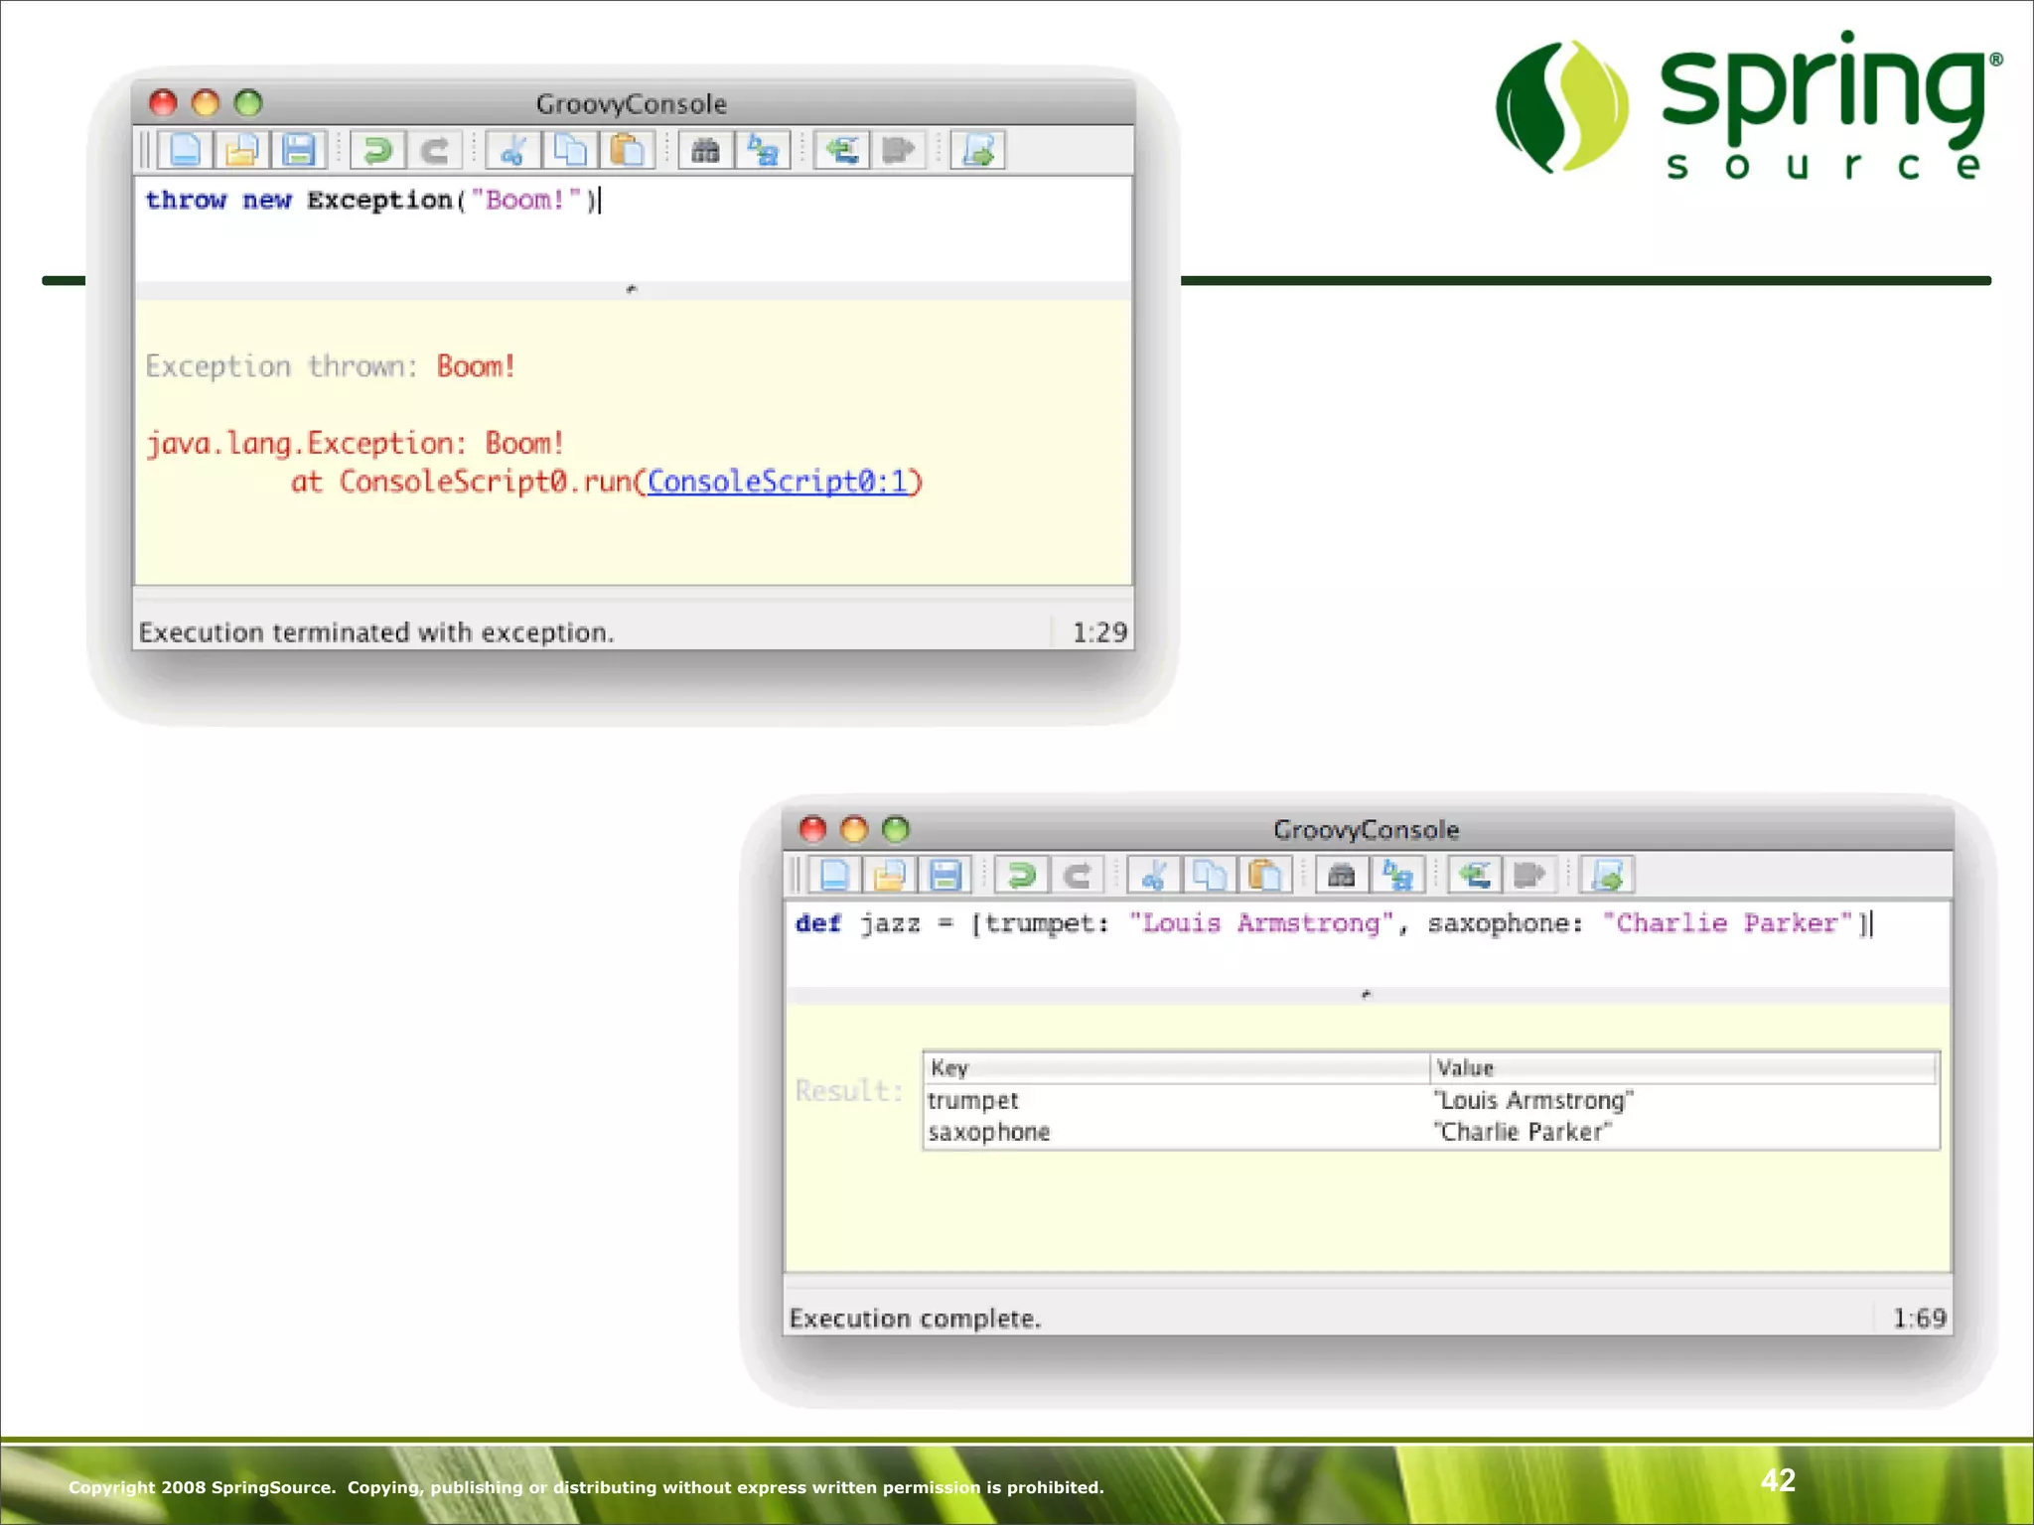Follow the ConsoleScript0:1 stack trace link
Screen dimensions: 2034x1525
pyautogui.click(x=777, y=483)
